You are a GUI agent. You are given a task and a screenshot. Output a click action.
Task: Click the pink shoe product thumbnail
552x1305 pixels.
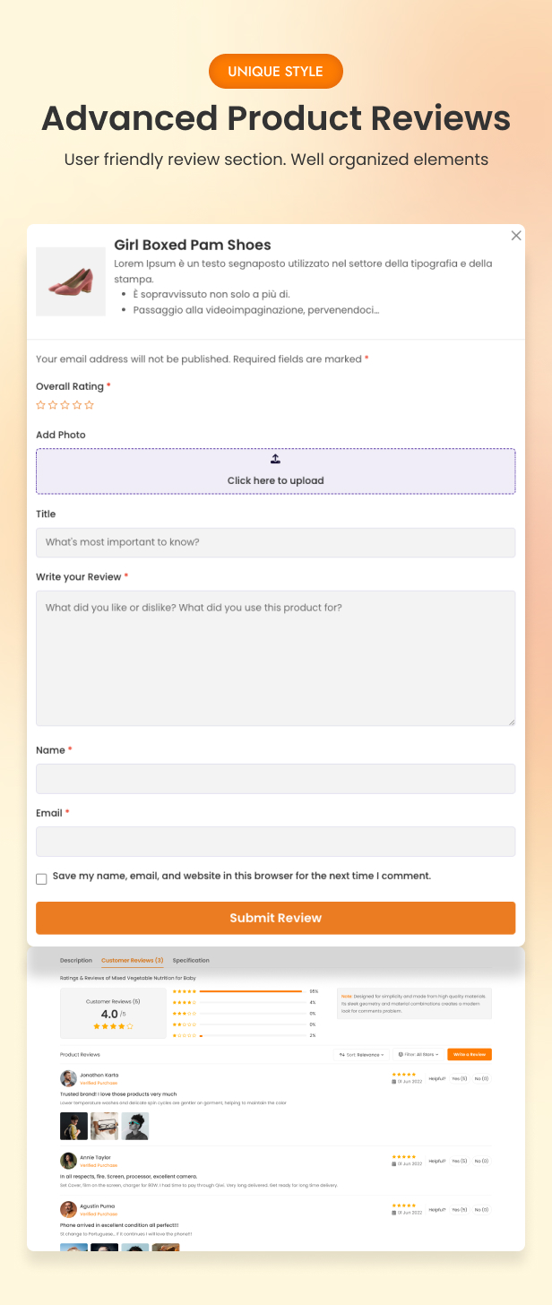(x=71, y=281)
